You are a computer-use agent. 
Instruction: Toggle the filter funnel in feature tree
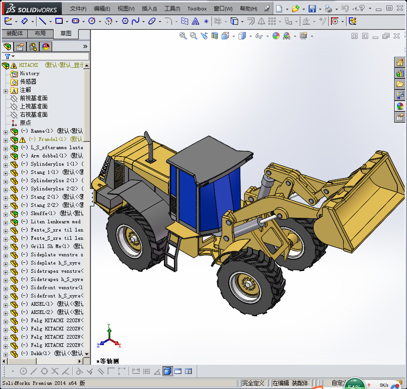[x=7, y=56]
